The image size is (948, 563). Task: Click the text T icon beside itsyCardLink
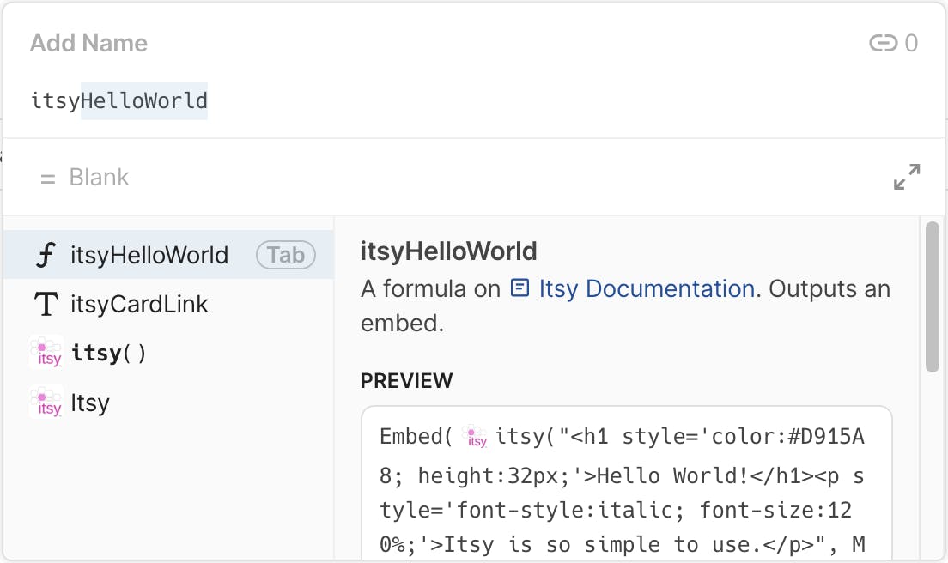pyautogui.click(x=46, y=304)
